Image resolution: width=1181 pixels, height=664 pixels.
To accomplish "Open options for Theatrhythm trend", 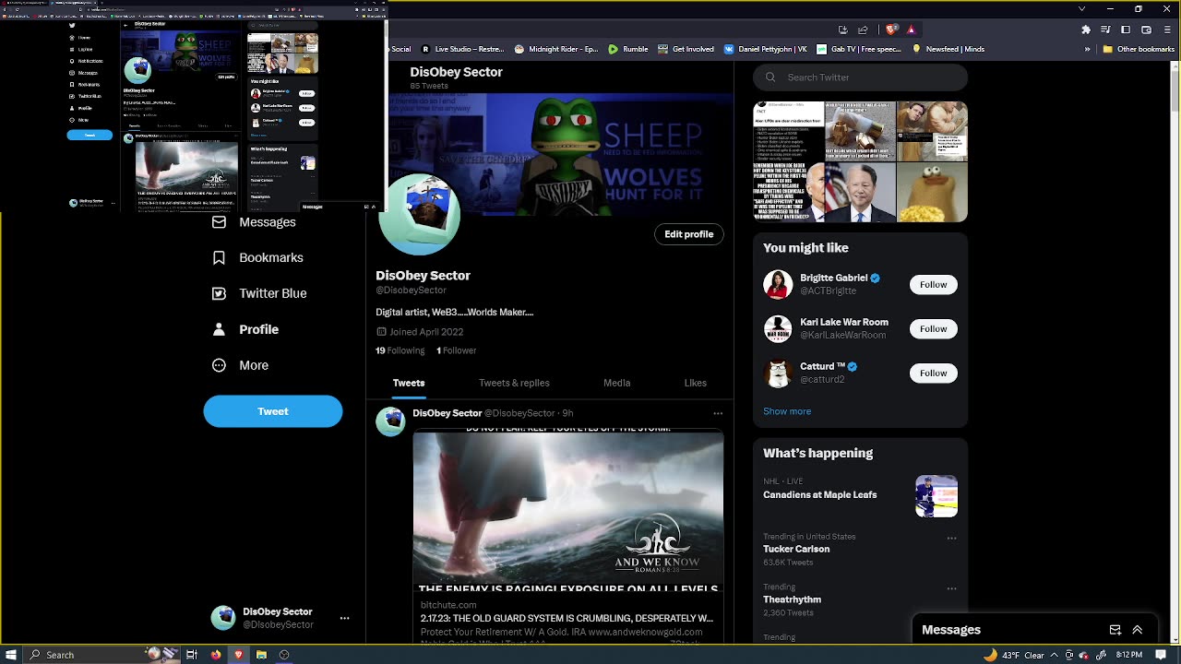I will coord(951,588).
